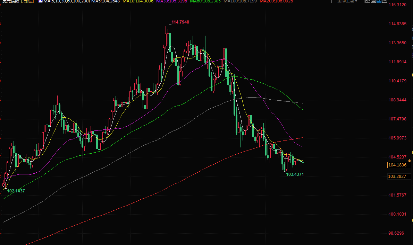
Task: Click the green MA60 value label
Action: click(x=205, y=1)
